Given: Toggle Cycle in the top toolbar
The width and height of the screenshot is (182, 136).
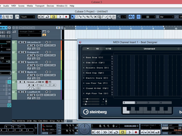Looking at the screenshot, I should [47, 17].
